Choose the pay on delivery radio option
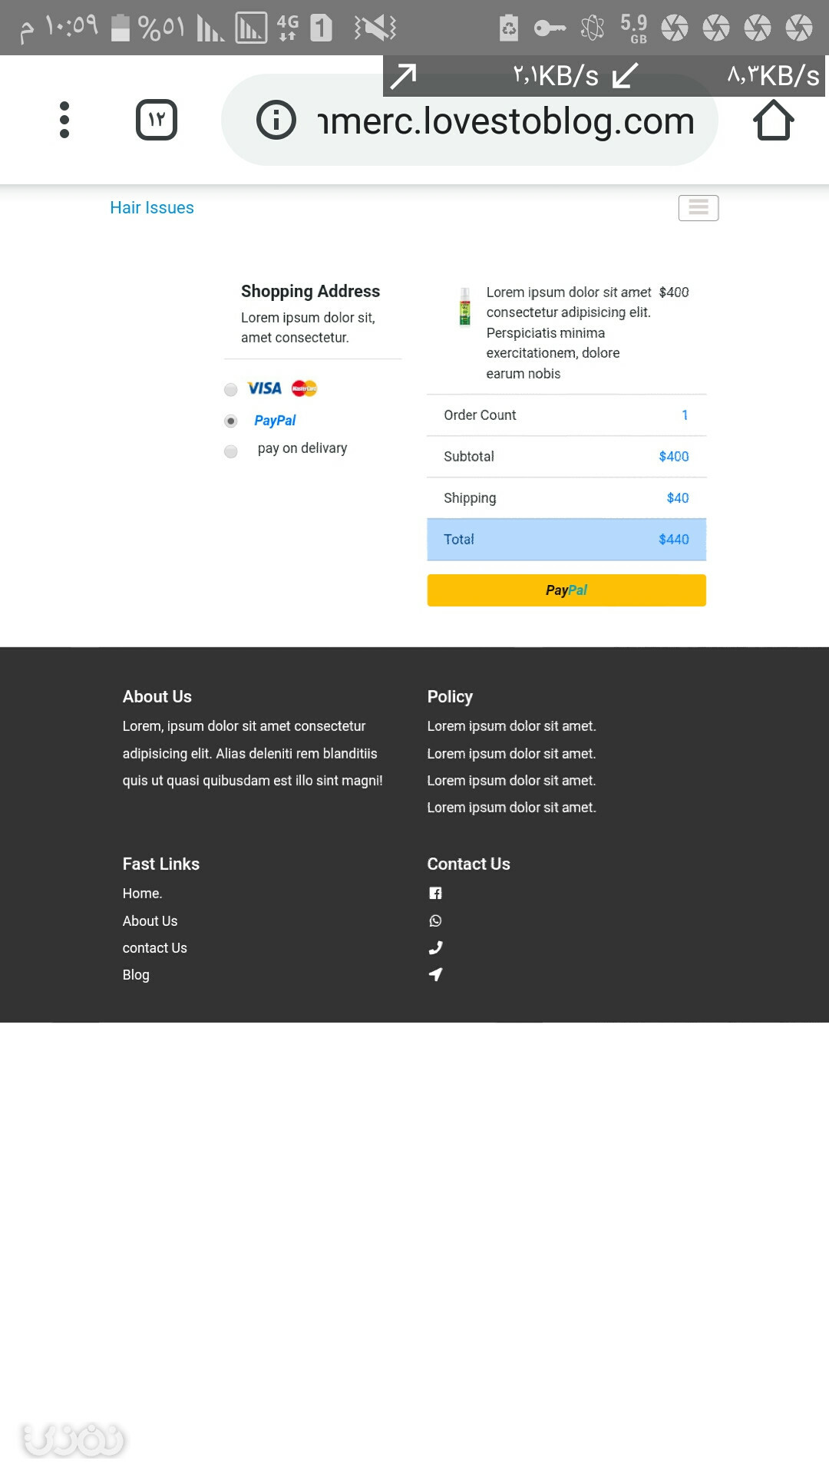The height and width of the screenshot is (1474, 829). pos(230,451)
